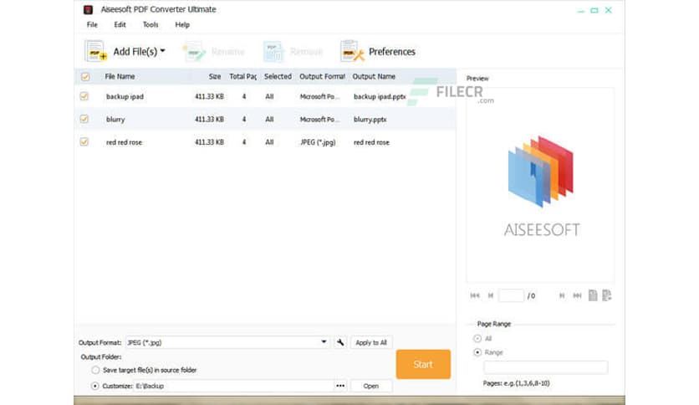Click the Remove toolbar icon
This screenshot has height=405, width=699.
point(273,52)
